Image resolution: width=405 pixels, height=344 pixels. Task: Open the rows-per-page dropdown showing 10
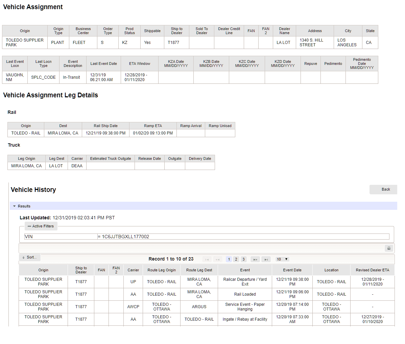click(x=282, y=259)
